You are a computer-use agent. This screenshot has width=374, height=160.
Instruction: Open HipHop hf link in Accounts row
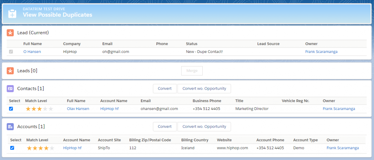[72, 148]
